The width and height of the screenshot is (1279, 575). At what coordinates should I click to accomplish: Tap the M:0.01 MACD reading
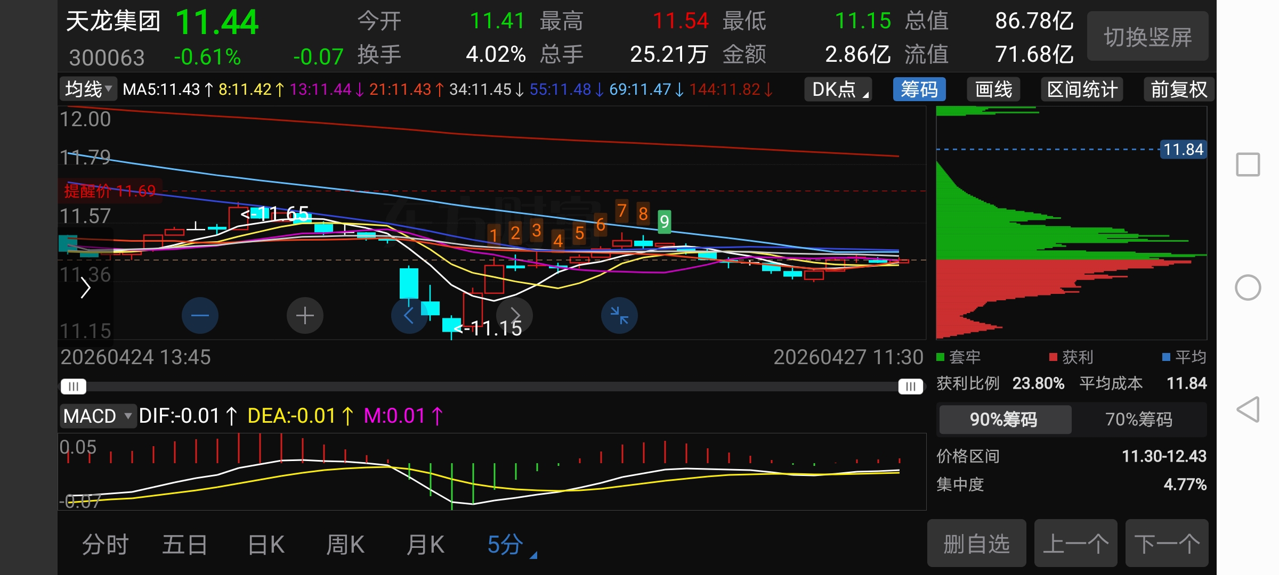403,416
